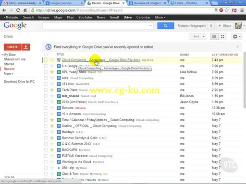246x184 pixels.
Task: Star the Cloud Computing Advantages file
Action: pyautogui.click(x=52, y=60)
